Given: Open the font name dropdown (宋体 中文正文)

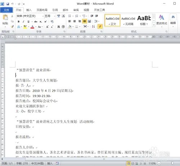Looking at the screenshot, I should (43, 16).
